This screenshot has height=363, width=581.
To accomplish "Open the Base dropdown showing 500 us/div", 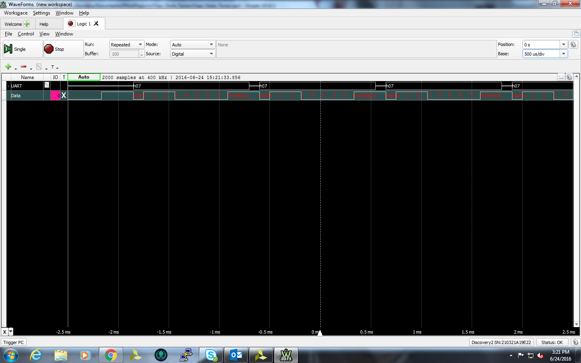I will pos(545,54).
